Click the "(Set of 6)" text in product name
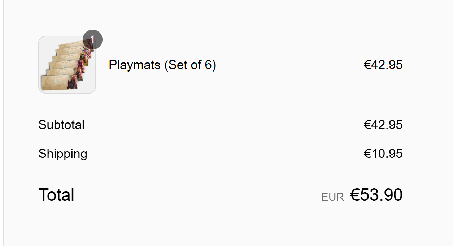The height and width of the screenshot is (246, 453). 190,65
